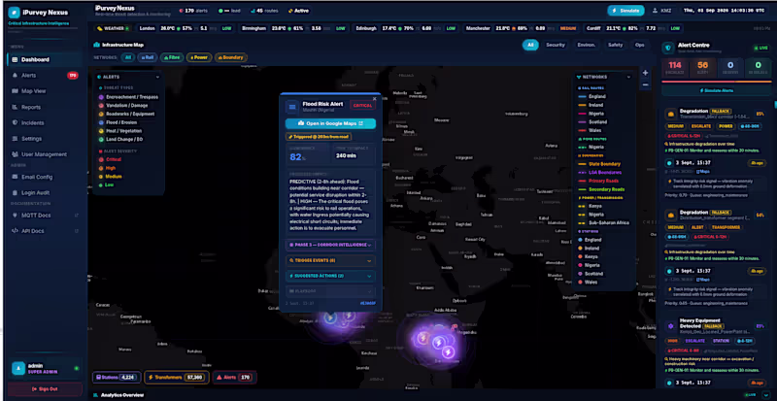This screenshot has height=401, width=777.
Task: Select the Security category tab
Action: tap(556, 45)
